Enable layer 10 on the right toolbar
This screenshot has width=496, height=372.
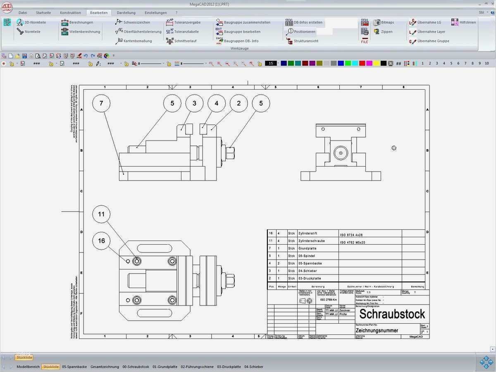(486, 64)
